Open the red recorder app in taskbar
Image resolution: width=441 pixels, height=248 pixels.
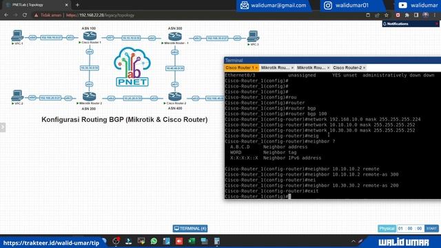pyautogui.click(x=179, y=241)
